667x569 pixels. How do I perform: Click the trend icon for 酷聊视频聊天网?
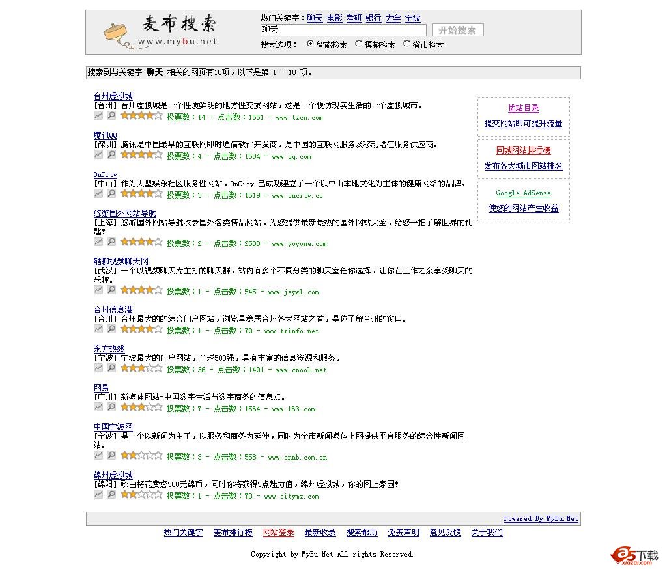[98, 289]
